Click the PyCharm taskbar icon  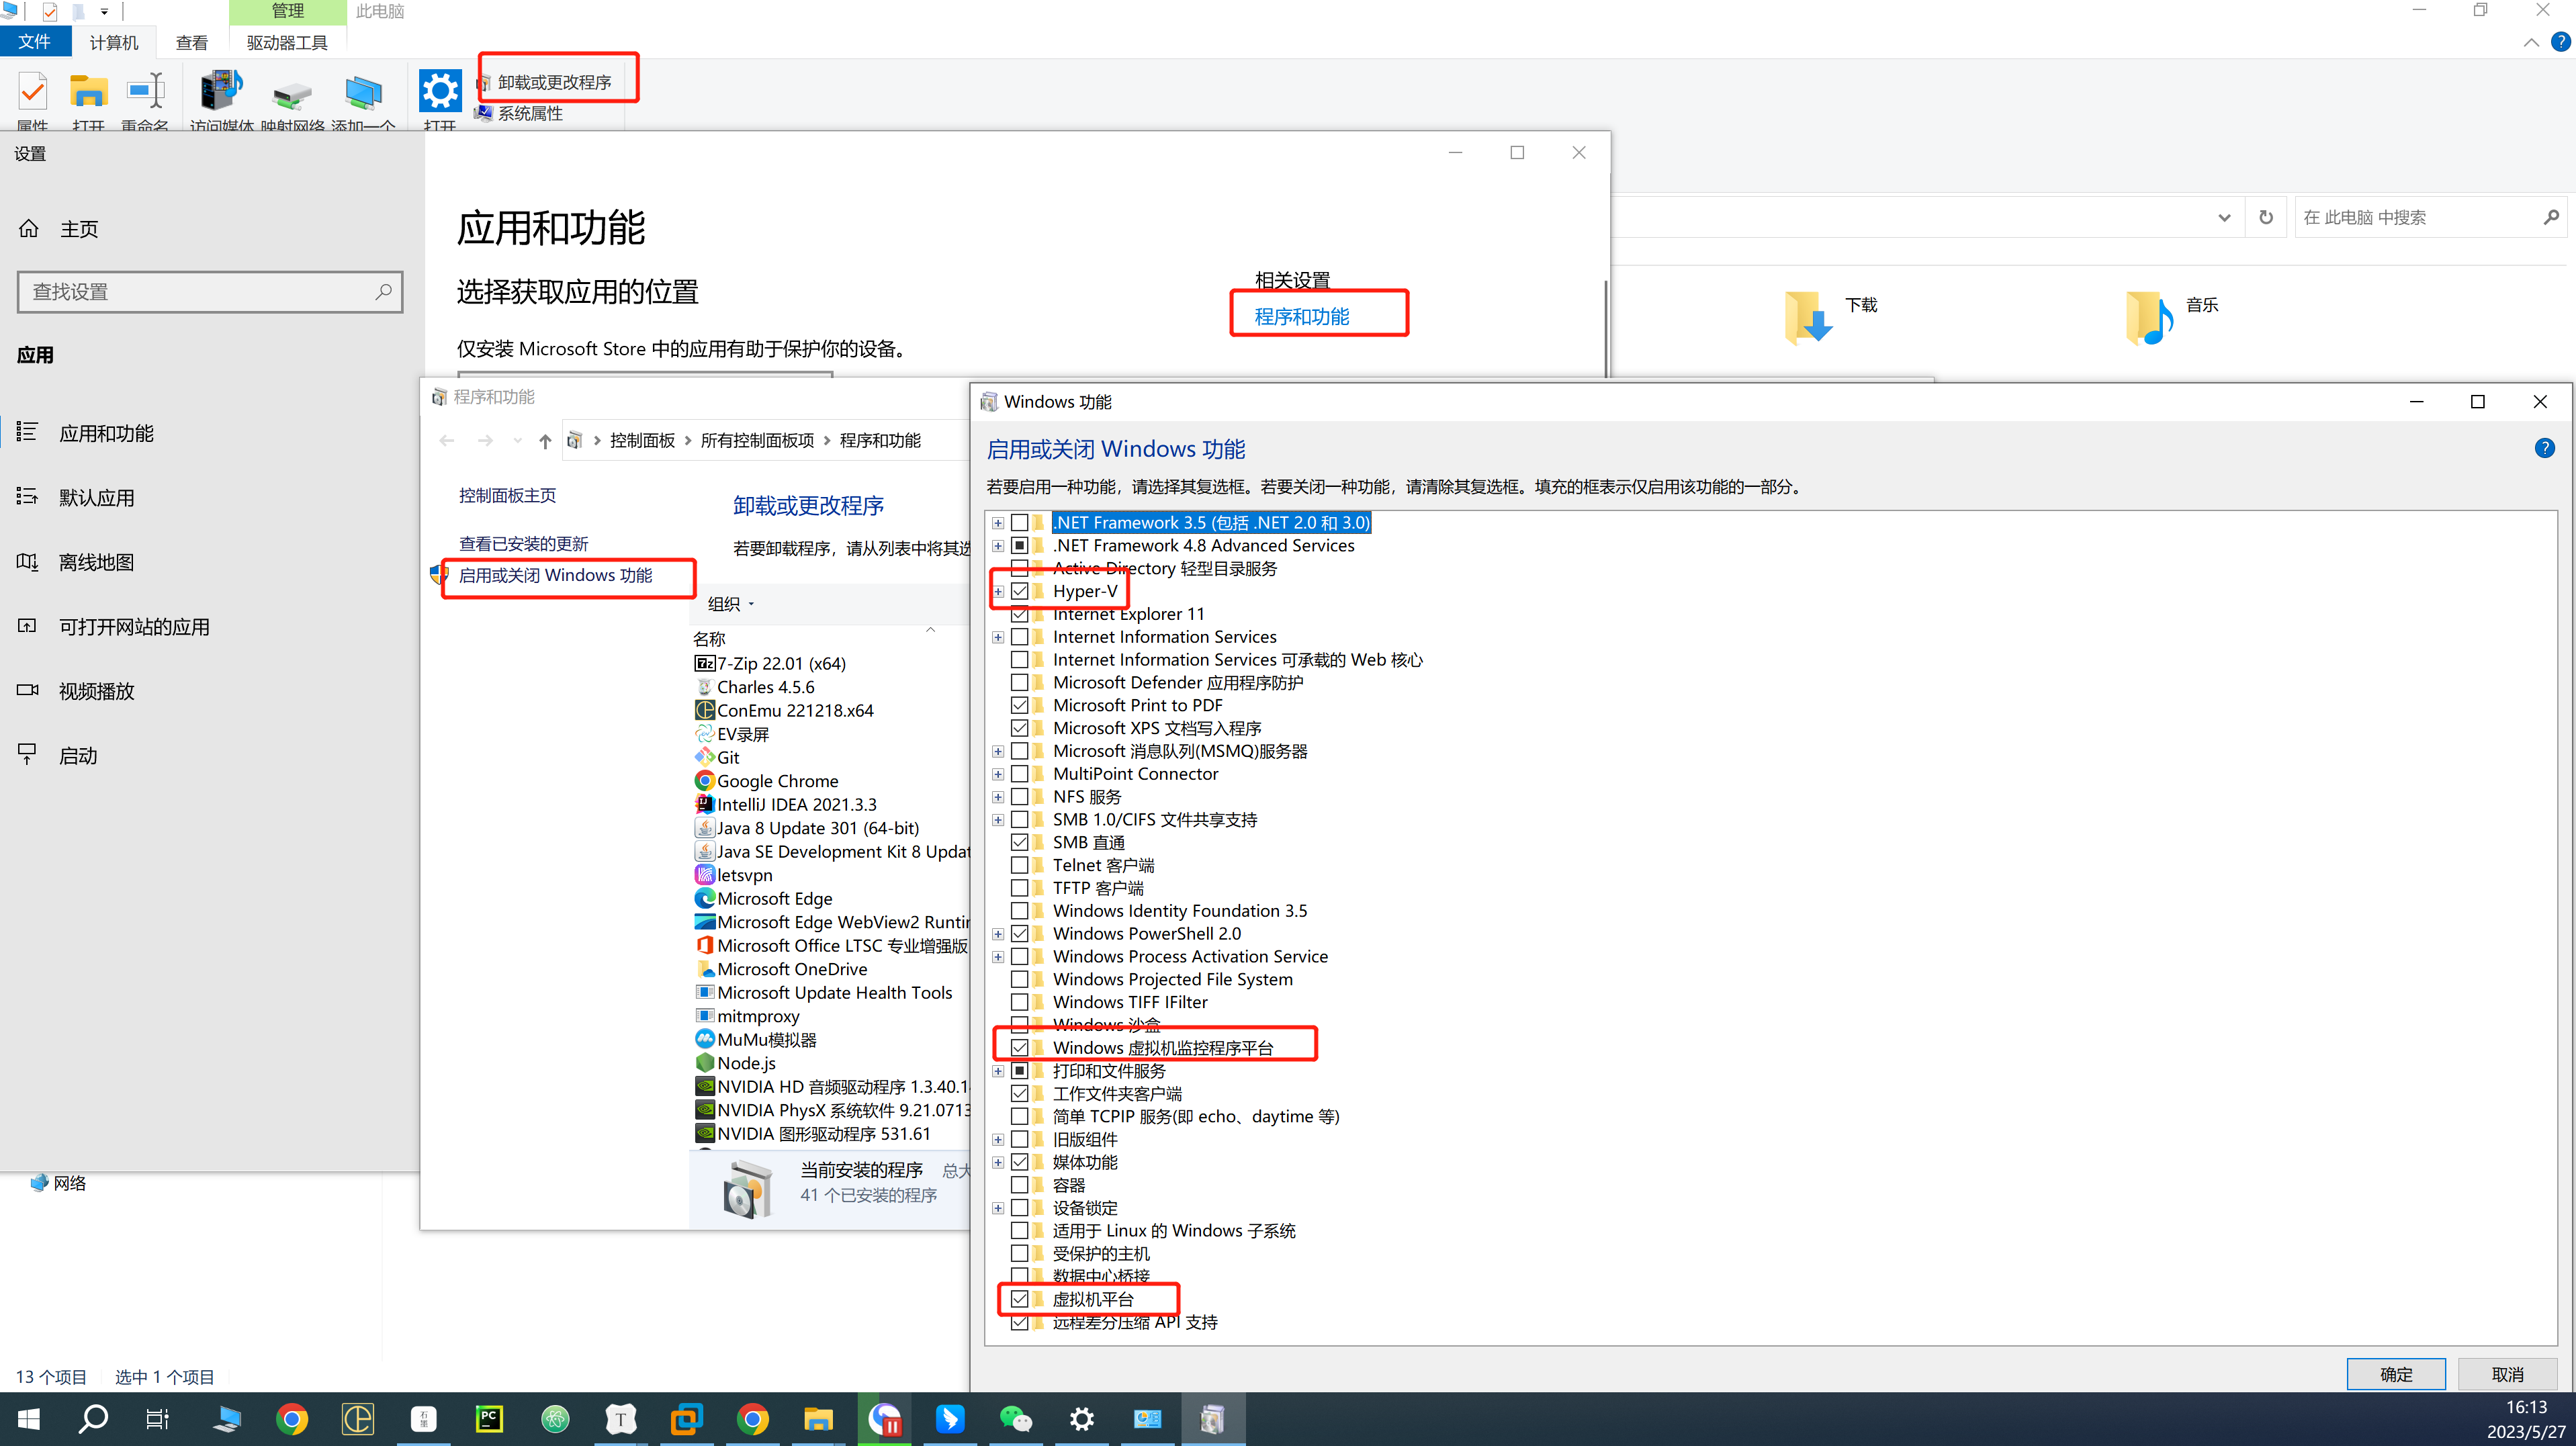(489, 1418)
